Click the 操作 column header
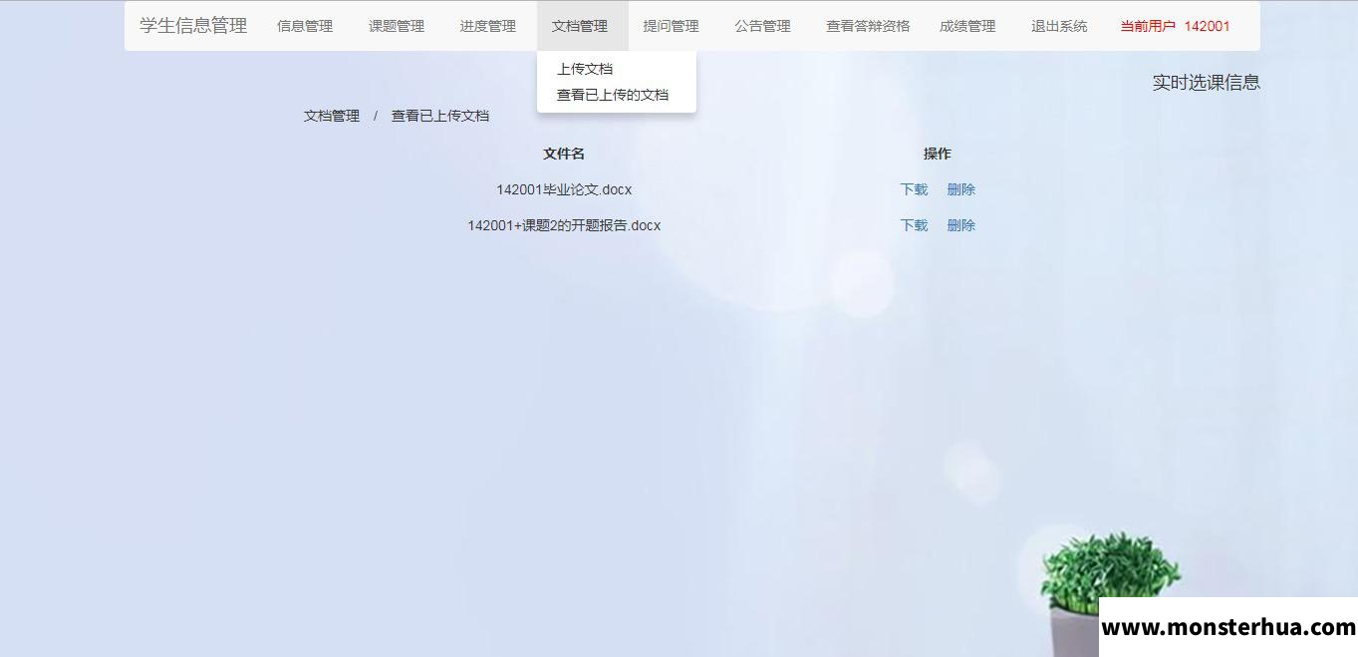 coord(938,154)
